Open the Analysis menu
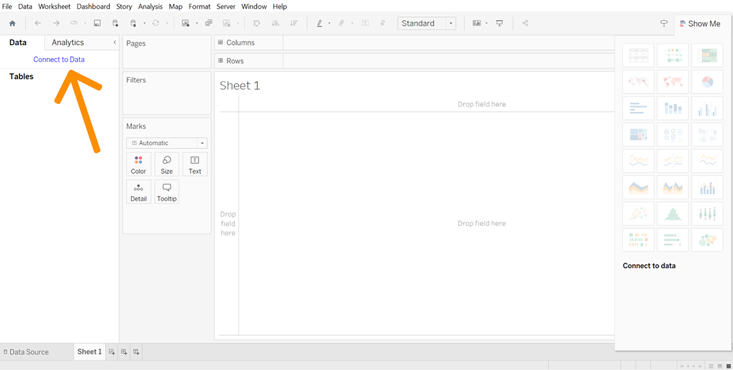 pyautogui.click(x=150, y=6)
